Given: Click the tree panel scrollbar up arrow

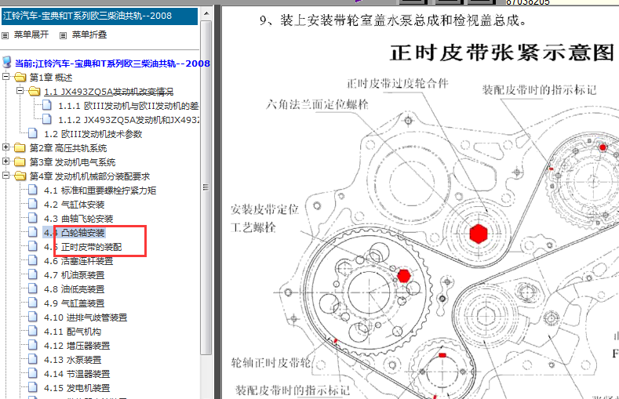Looking at the screenshot, I should click(x=206, y=13).
